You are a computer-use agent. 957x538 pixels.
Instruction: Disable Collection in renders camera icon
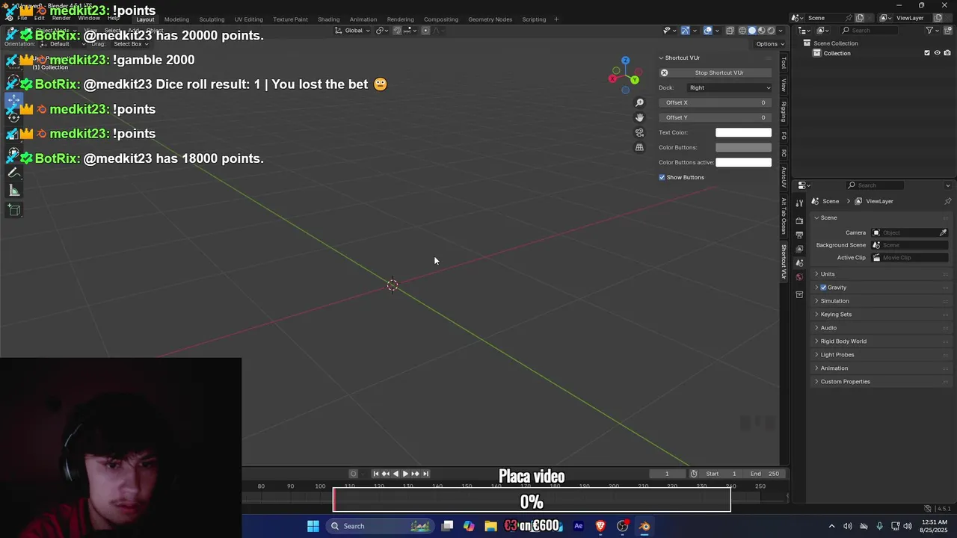946,53
